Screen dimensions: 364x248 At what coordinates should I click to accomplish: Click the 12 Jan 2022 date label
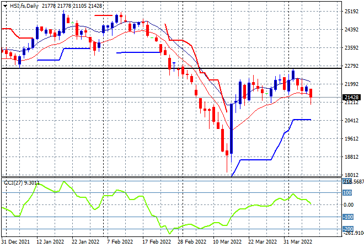pyautogui.click(x=50, y=242)
